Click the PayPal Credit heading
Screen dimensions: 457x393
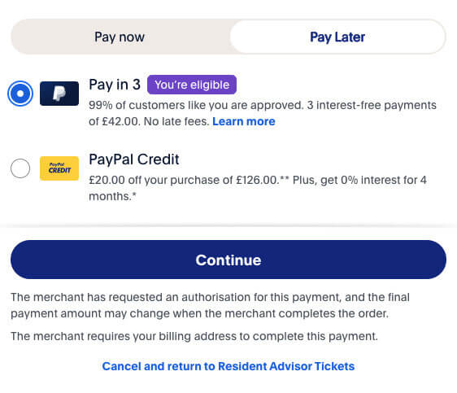click(x=134, y=159)
